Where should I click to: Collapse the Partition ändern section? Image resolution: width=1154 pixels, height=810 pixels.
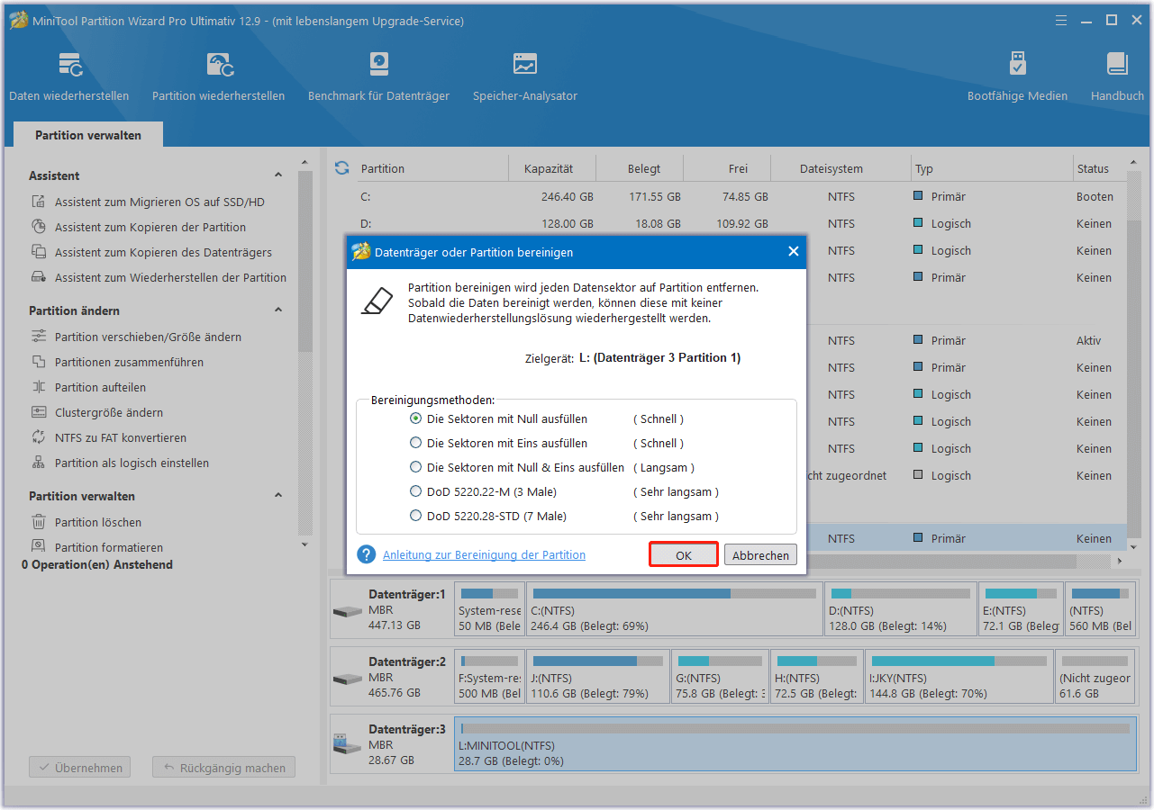[x=278, y=310]
